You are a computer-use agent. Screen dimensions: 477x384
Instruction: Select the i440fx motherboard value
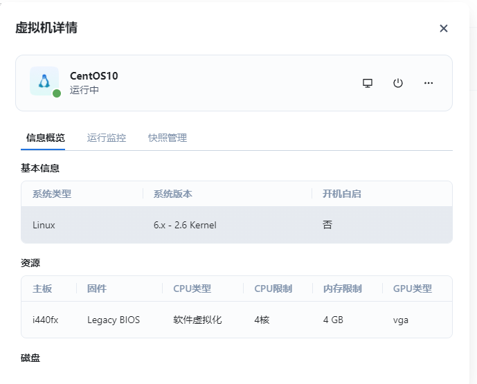click(x=45, y=320)
